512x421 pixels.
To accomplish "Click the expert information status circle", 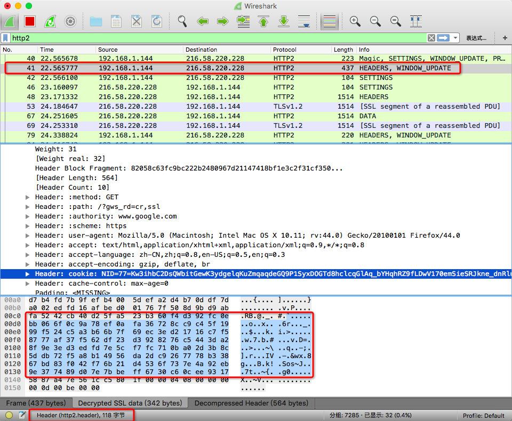I will 9,415.
